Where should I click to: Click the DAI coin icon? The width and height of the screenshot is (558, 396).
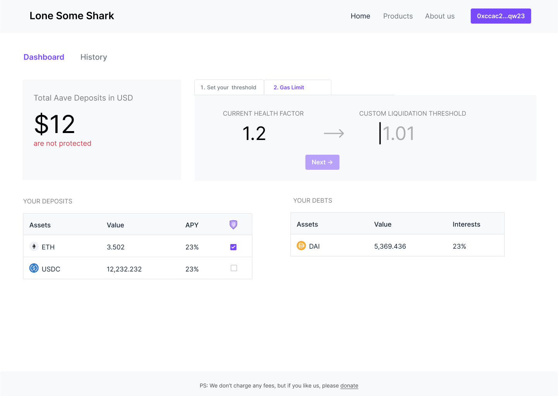(x=301, y=246)
